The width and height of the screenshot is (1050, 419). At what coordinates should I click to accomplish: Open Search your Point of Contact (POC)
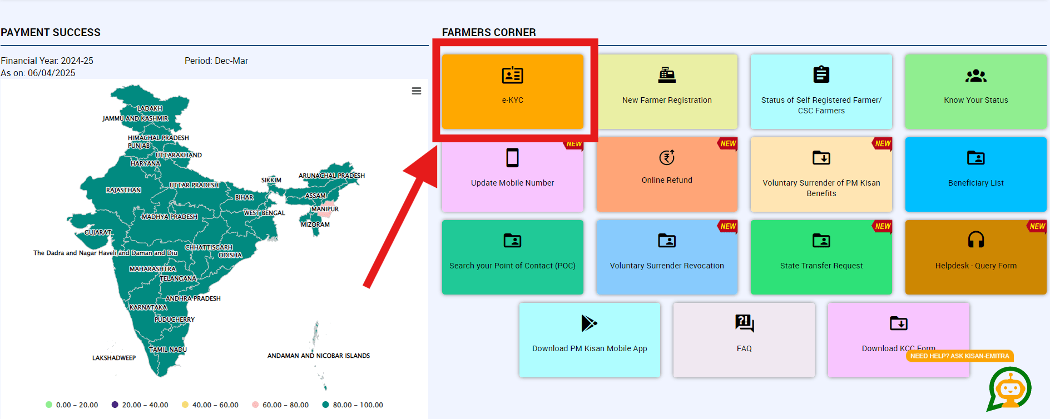click(x=512, y=266)
